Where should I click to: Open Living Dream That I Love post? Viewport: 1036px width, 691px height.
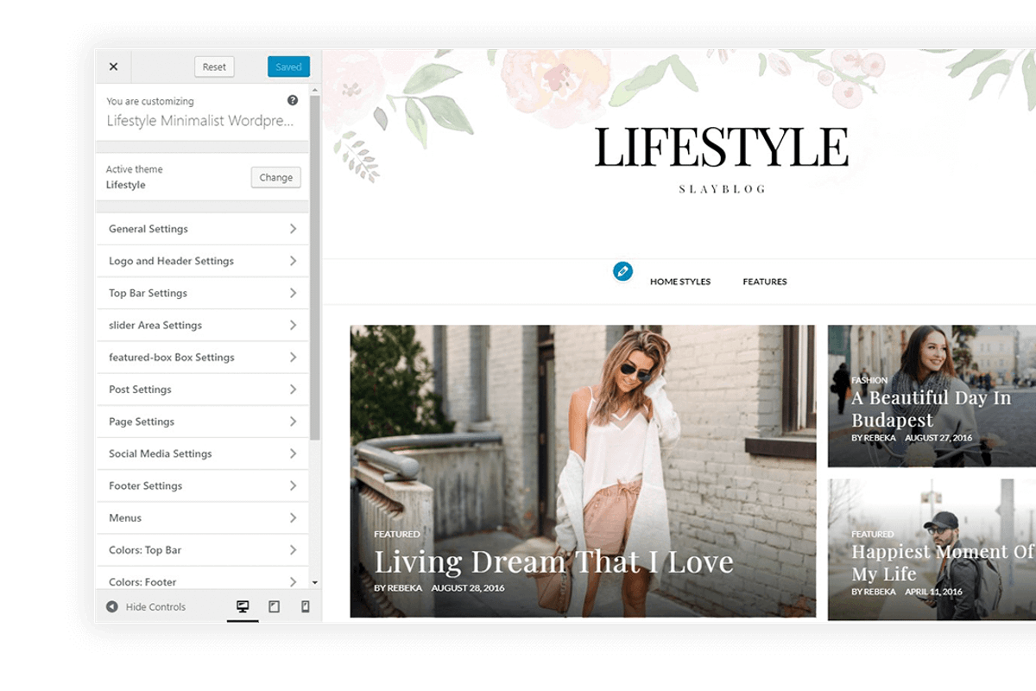tap(553, 561)
